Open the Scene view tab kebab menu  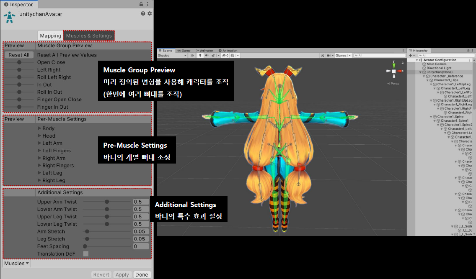point(403,51)
